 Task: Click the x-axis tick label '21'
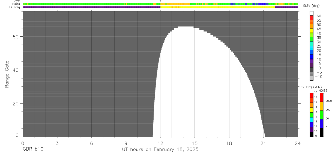[264, 143]
